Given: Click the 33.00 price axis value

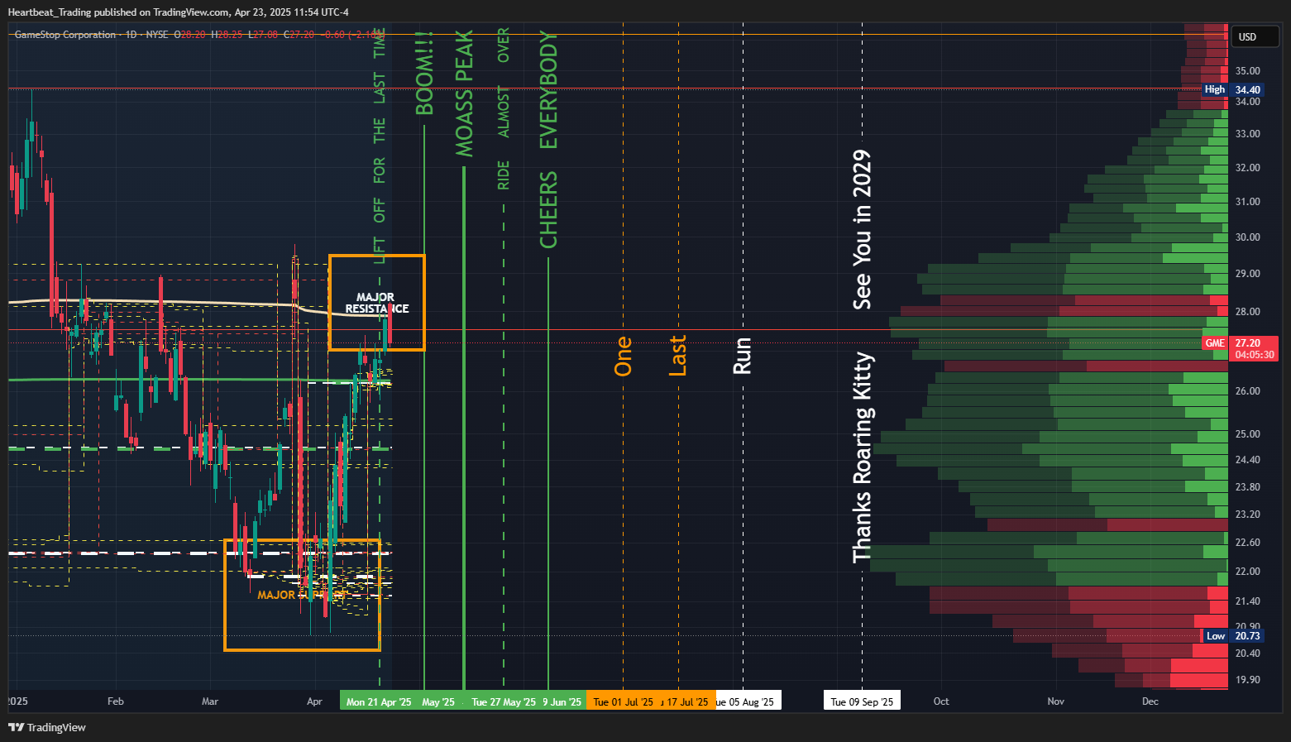Looking at the screenshot, I should pyautogui.click(x=1247, y=134).
